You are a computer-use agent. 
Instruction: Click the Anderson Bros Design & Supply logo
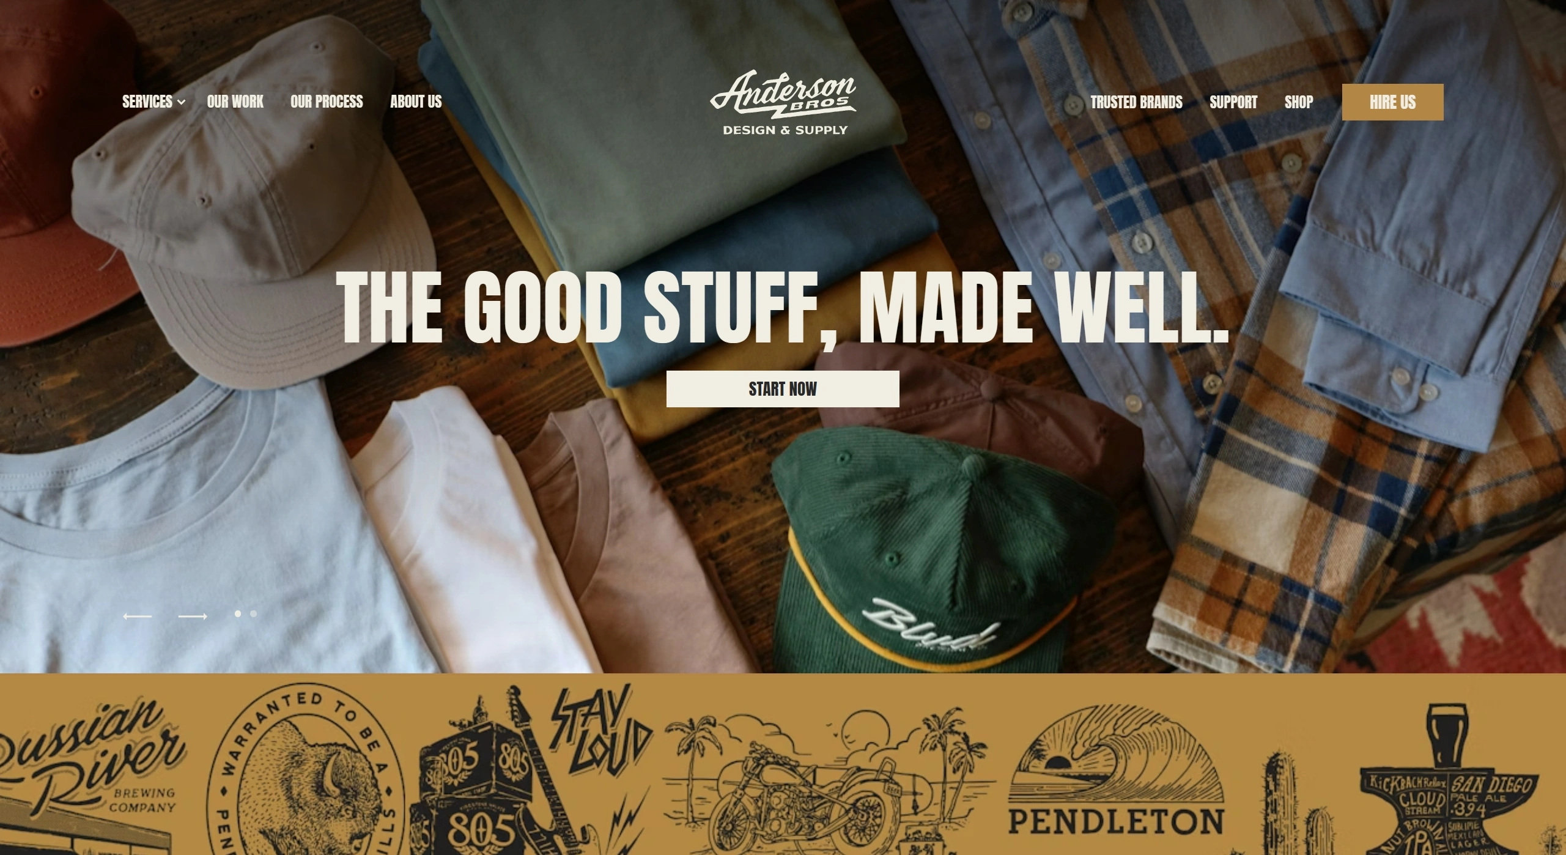[783, 102]
